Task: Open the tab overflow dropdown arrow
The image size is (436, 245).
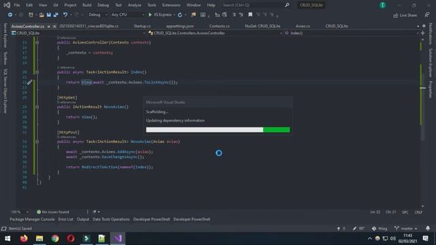Action: [x=418, y=26]
